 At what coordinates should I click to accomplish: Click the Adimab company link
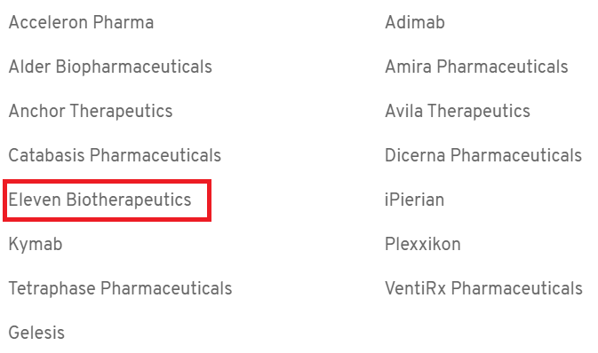[415, 22]
